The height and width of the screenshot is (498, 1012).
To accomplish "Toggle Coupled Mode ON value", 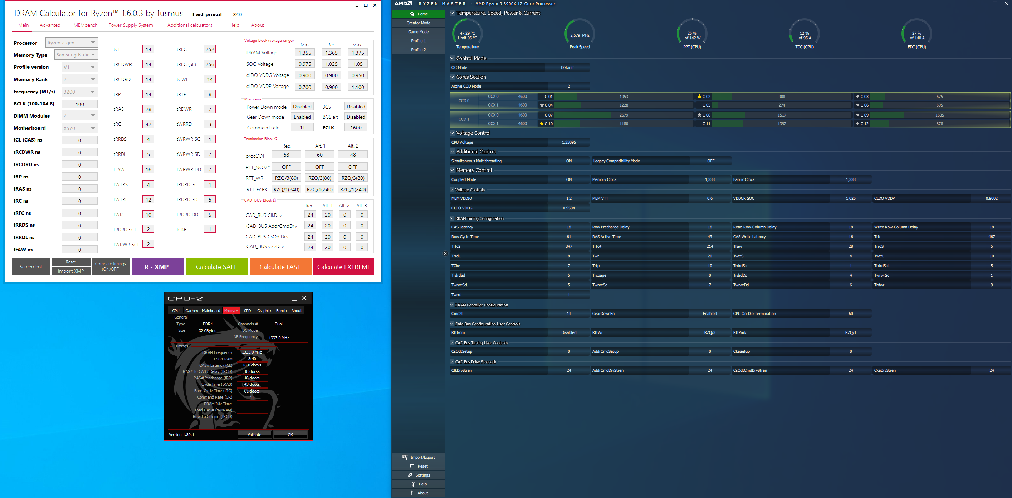I will tap(568, 179).
